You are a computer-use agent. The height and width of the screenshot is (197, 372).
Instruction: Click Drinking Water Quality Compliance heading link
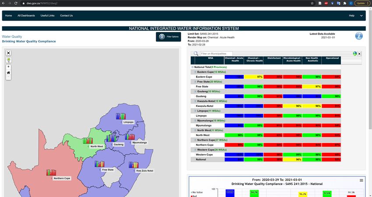[x=29, y=41]
